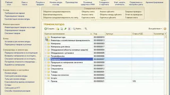Expand the selected Продукция group
The width and height of the screenshot is (170, 95).
click(45, 59)
